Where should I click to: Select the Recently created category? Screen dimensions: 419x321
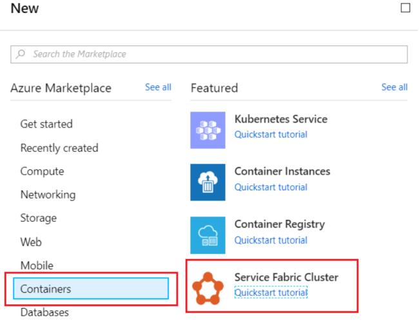(x=59, y=148)
